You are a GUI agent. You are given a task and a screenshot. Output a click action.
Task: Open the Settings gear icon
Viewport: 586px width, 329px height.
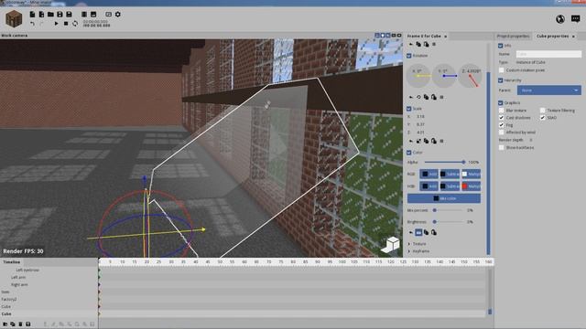(x=118, y=15)
